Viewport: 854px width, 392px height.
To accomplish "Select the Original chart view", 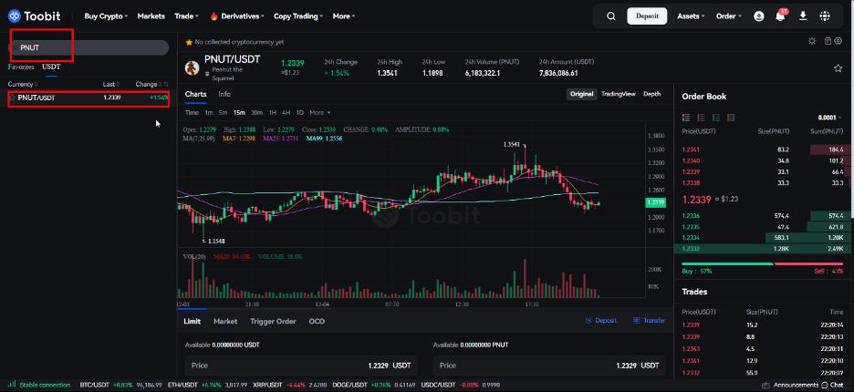I will pyautogui.click(x=581, y=94).
